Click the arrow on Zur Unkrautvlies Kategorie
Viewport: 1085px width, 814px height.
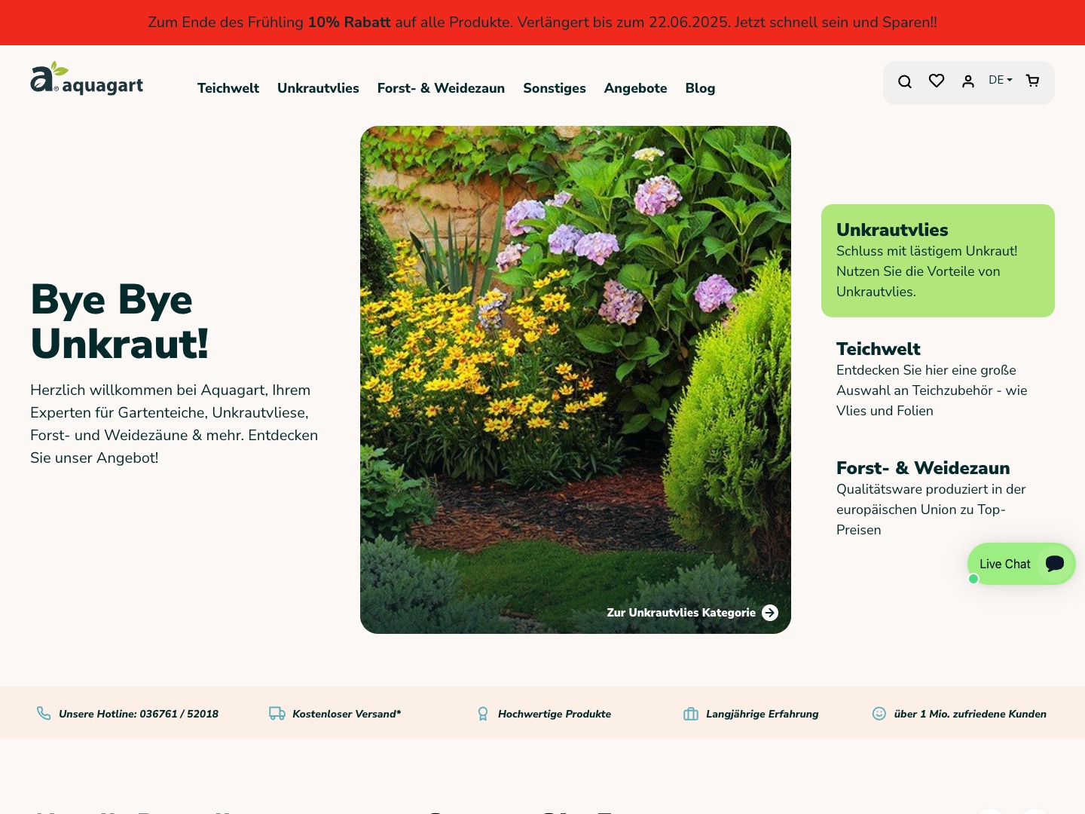point(769,613)
